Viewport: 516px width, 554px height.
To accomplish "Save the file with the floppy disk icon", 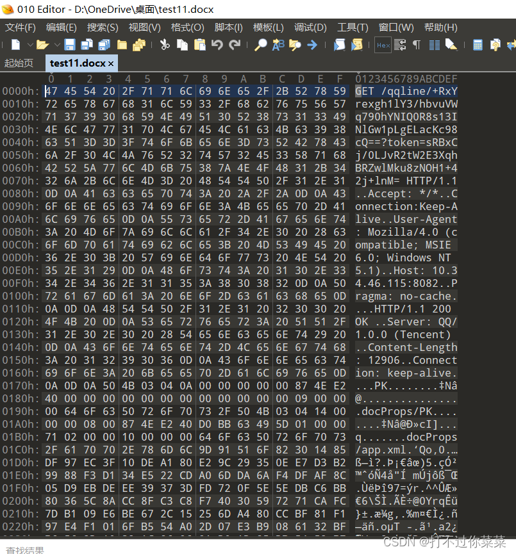I will [x=70, y=45].
